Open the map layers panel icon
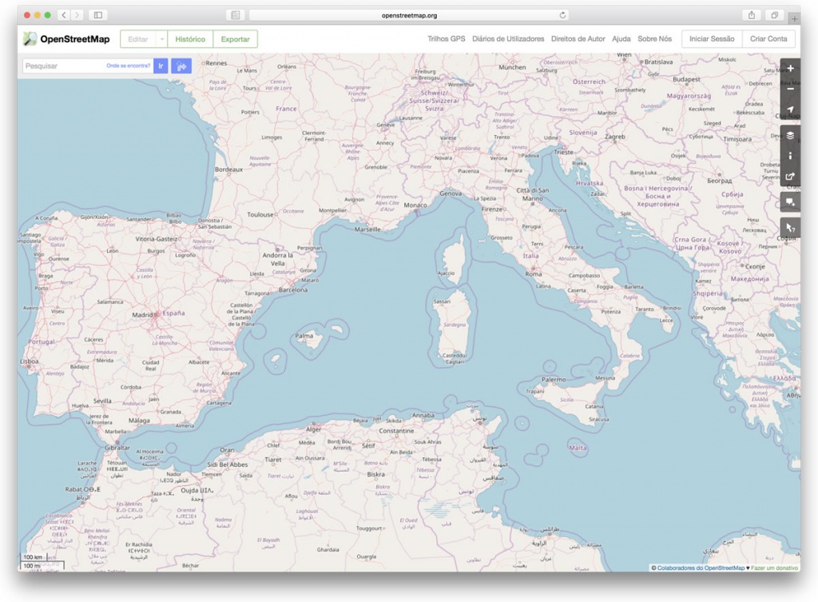This screenshot has height=602, width=818. [790, 135]
